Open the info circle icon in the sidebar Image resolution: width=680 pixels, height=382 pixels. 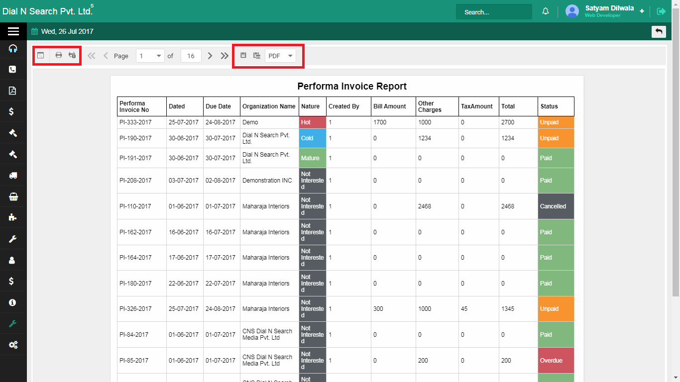pyautogui.click(x=13, y=302)
